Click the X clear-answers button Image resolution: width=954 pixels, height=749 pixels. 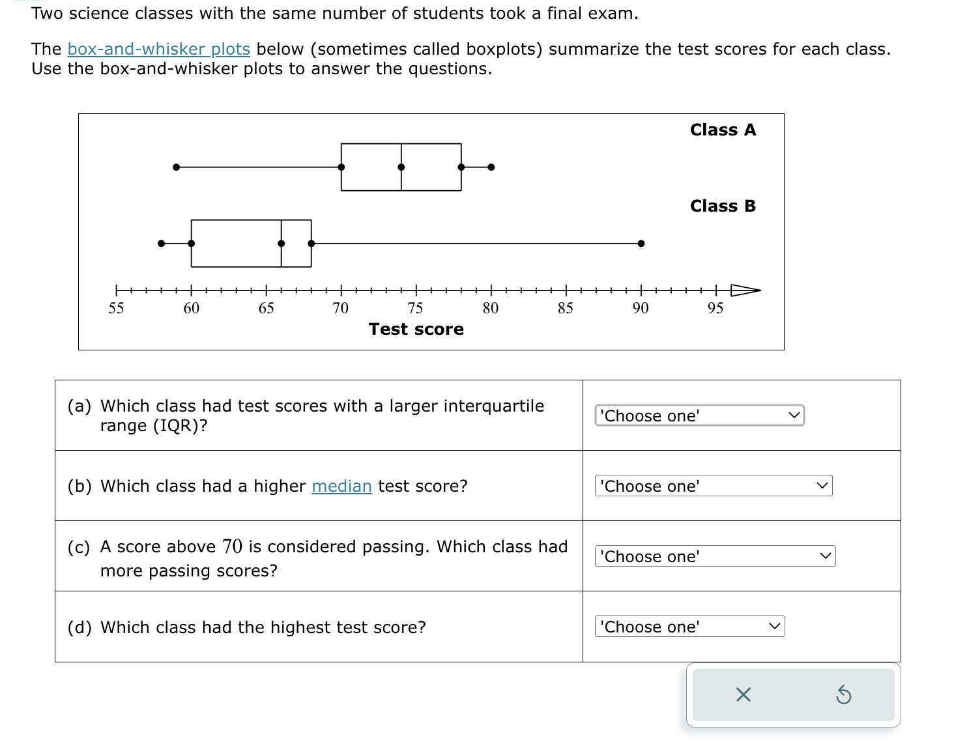tap(744, 694)
